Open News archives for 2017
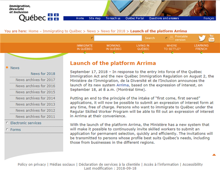220x172 pixels. point(35,80)
